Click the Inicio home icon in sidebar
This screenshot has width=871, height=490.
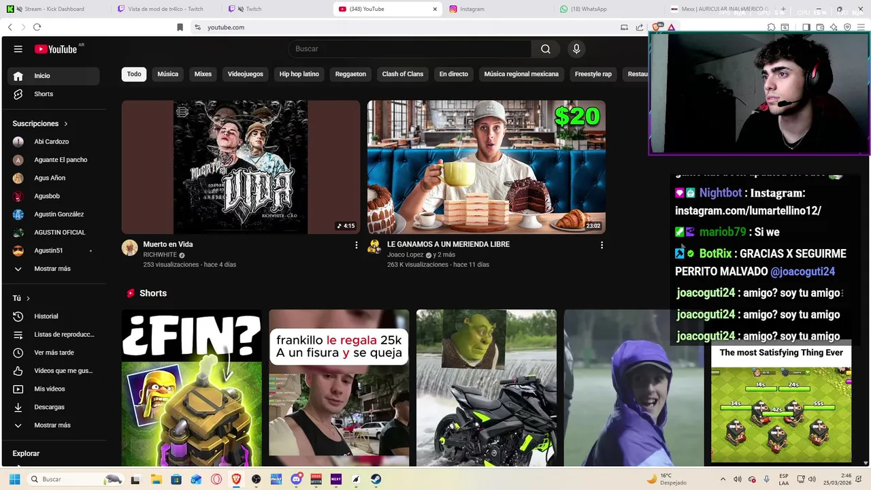coord(18,76)
